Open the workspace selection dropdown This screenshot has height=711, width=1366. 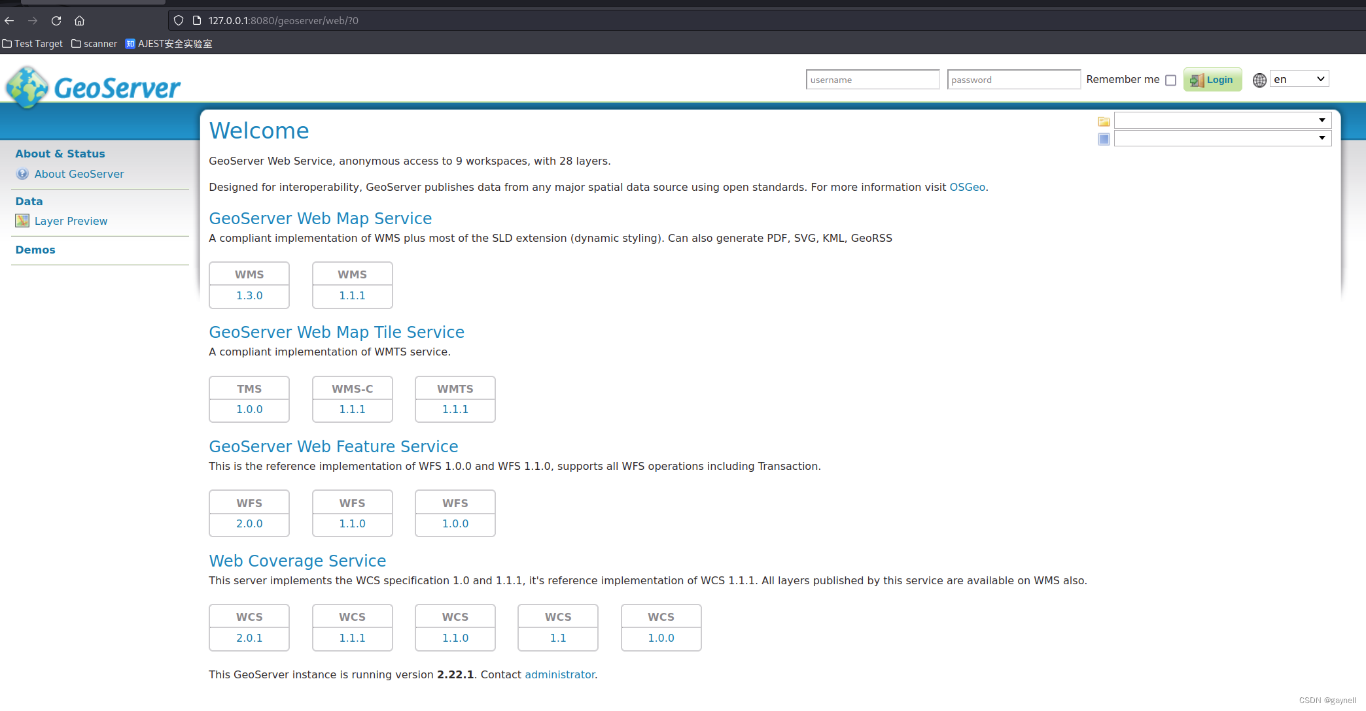1222,120
